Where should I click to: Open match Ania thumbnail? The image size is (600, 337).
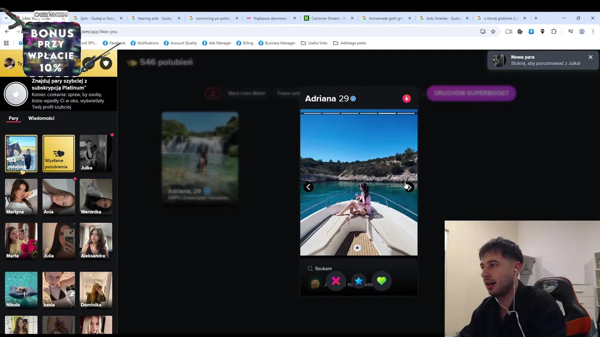coord(59,197)
